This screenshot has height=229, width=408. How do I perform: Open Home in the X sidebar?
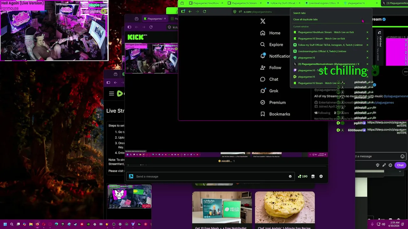pyautogui.click(x=270, y=33)
